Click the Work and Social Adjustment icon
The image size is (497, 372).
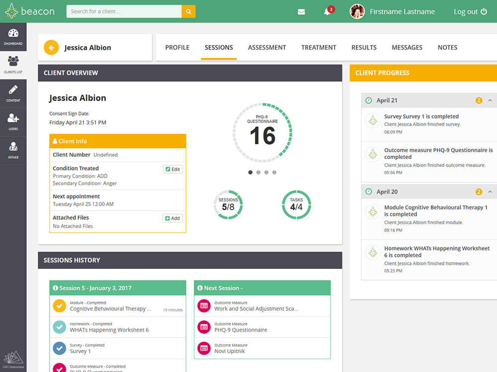tap(204, 306)
